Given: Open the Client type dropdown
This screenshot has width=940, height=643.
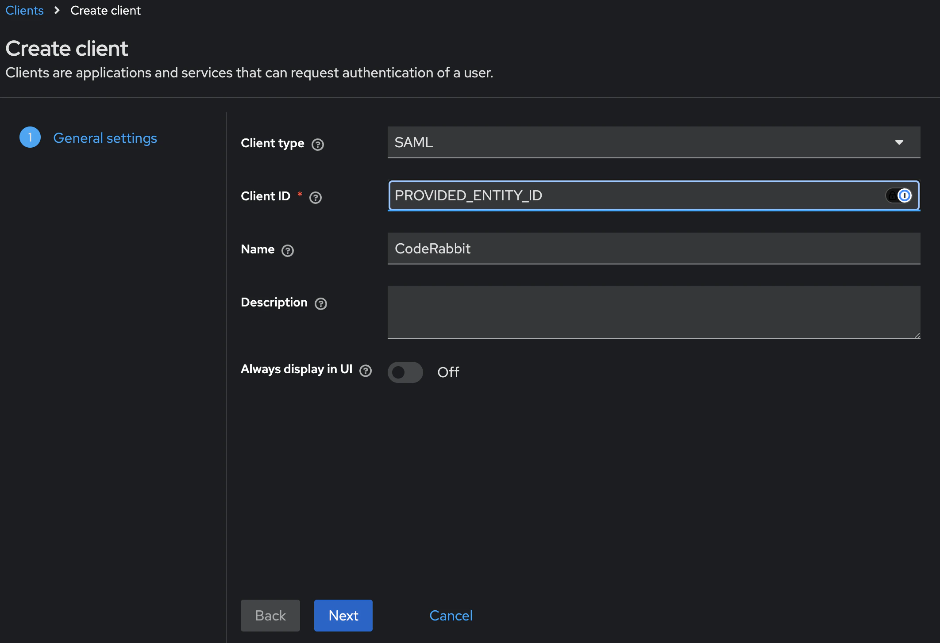Looking at the screenshot, I should [x=653, y=142].
